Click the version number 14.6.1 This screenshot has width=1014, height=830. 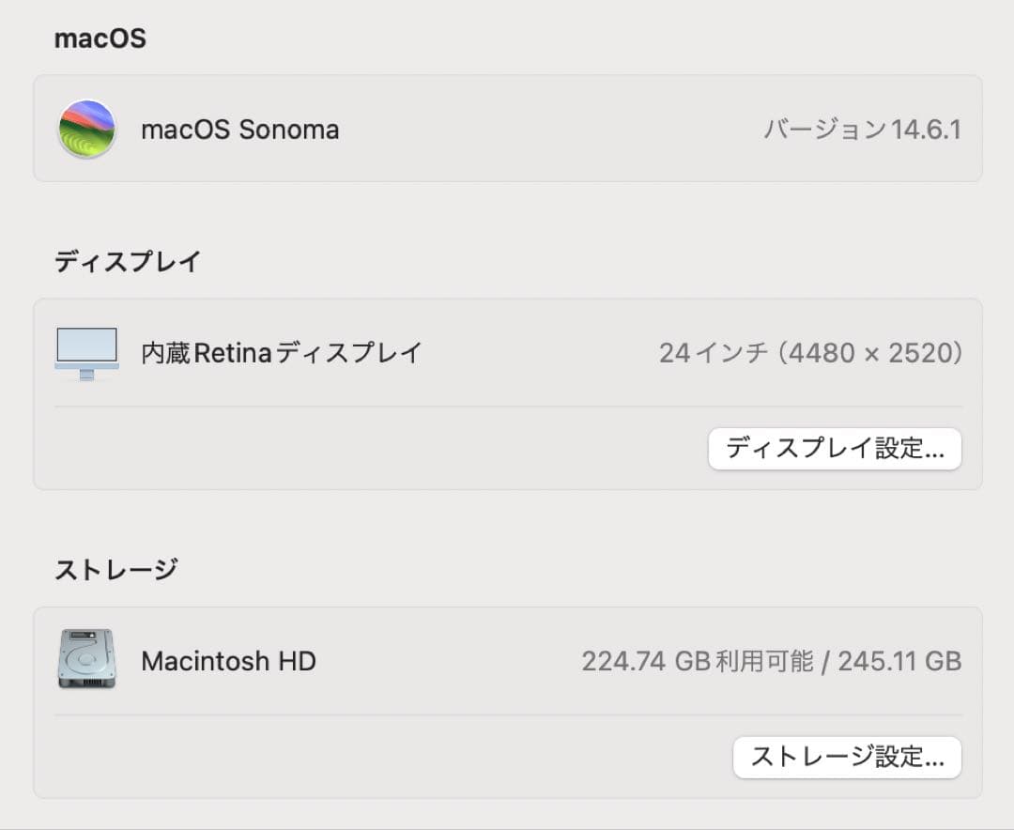926,130
